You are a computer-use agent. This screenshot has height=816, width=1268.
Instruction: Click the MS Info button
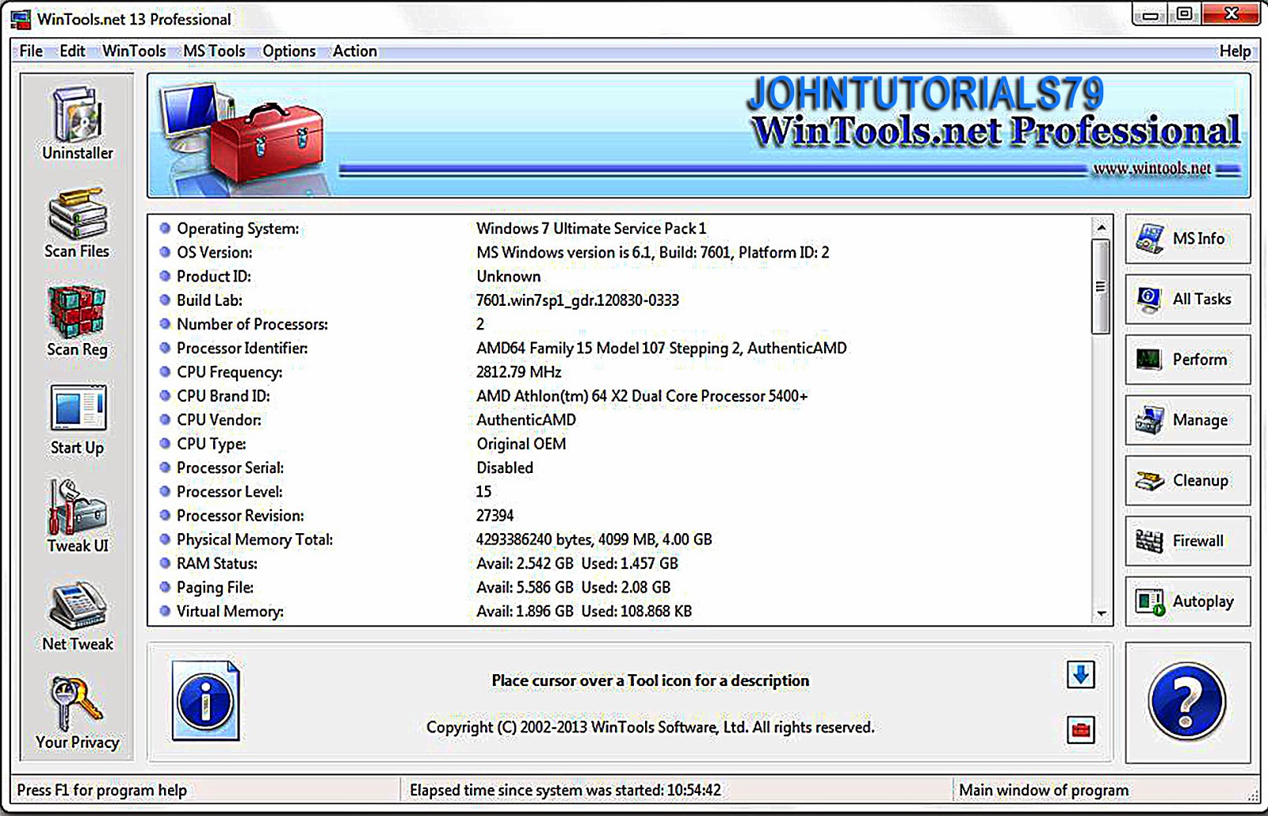1188,238
